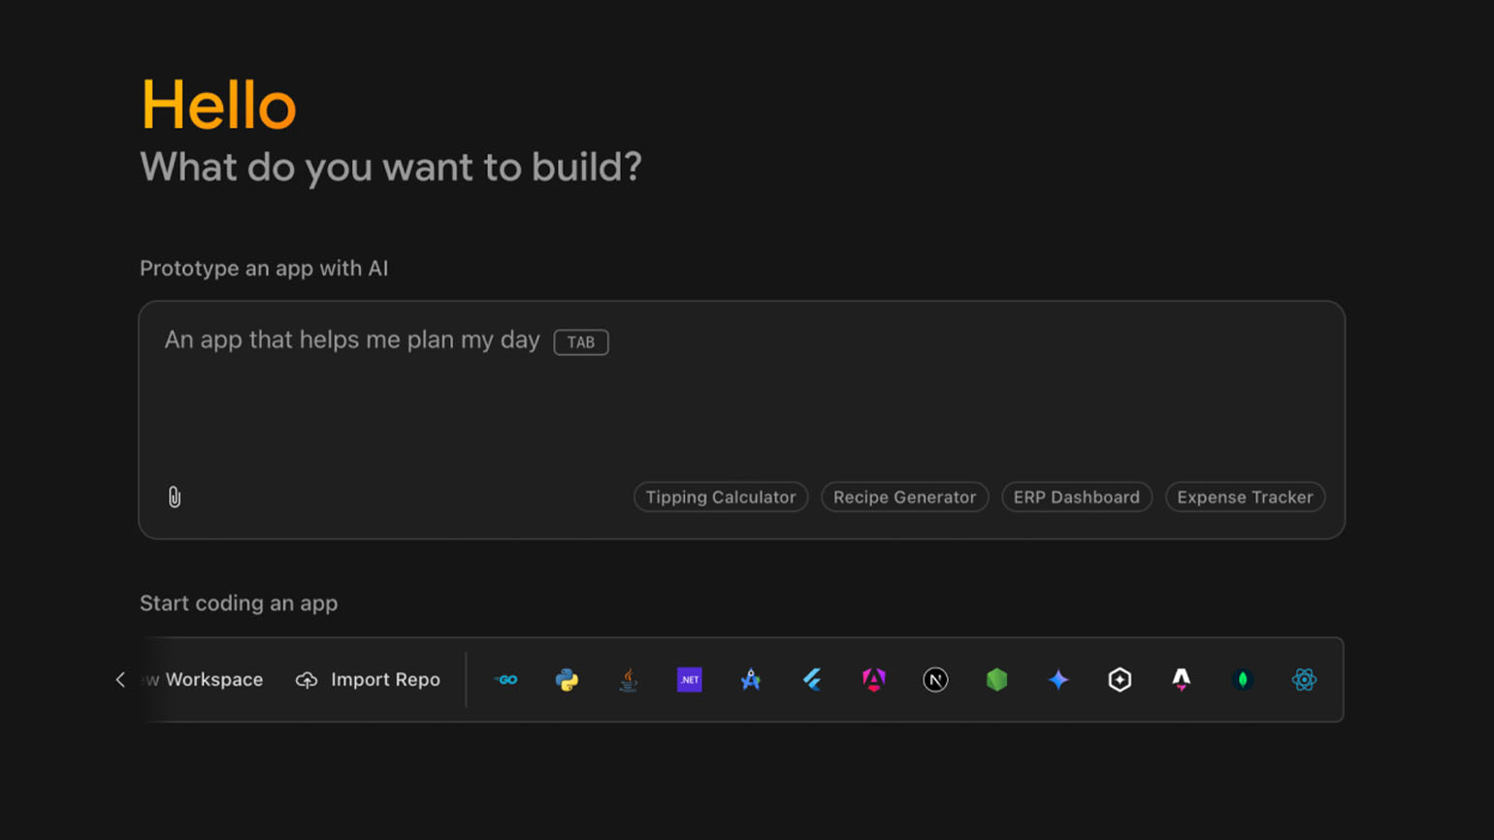This screenshot has height=840, width=1494.
Task: Choose the Java template icon
Action: 629,680
